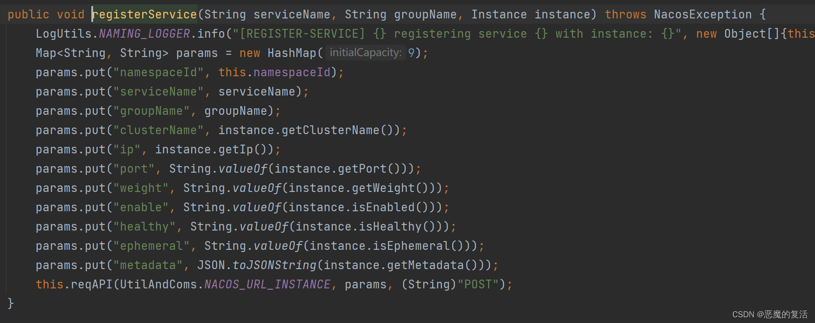Click the NACOS_URL_INSTANCE constant

click(x=267, y=284)
